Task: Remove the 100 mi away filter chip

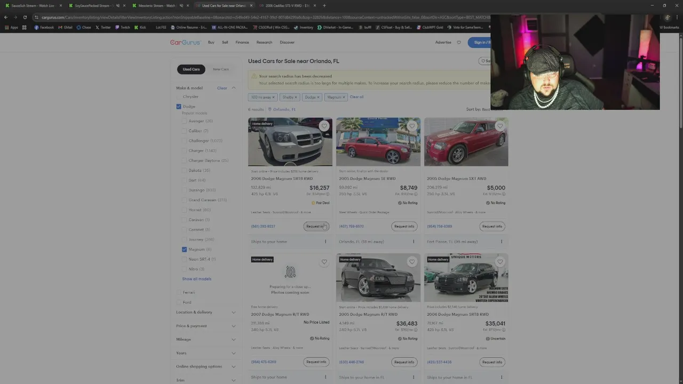Action: tap(273, 97)
